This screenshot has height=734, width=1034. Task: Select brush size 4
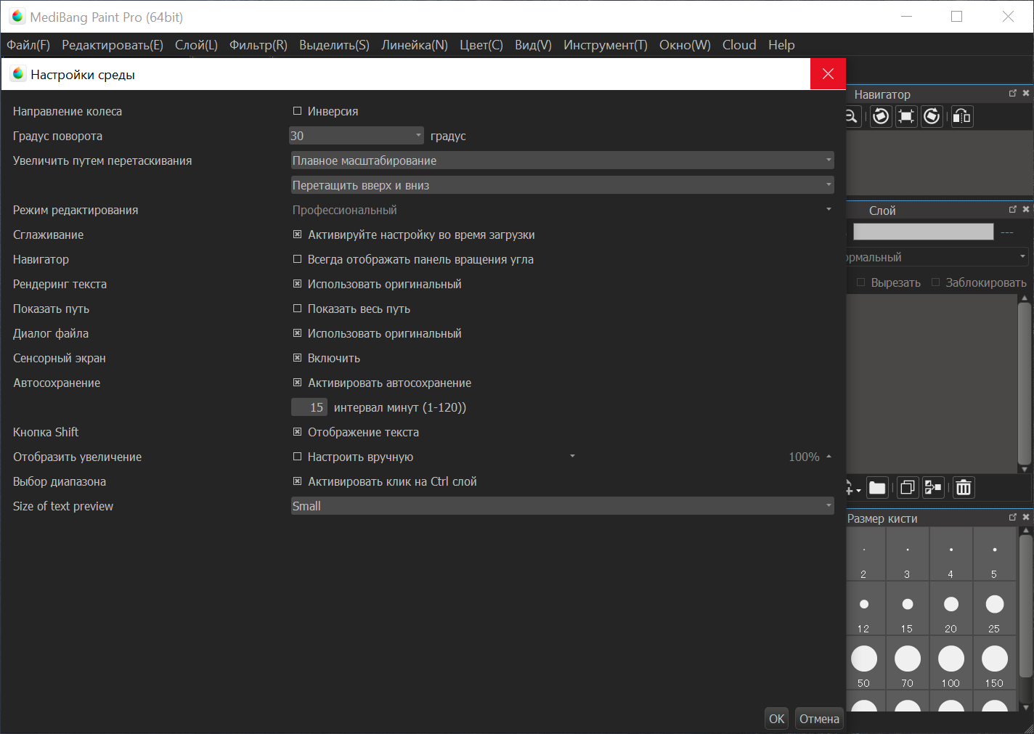(x=951, y=554)
